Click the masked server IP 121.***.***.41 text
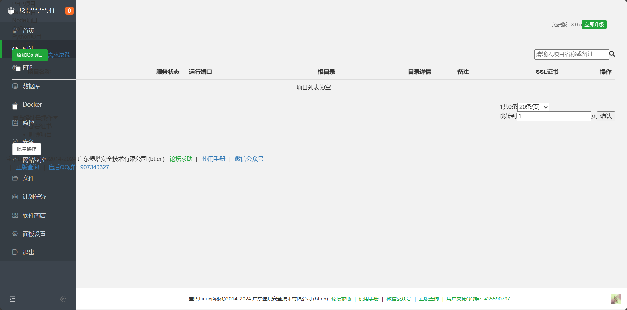The height and width of the screenshot is (310, 627). (x=36, y=10)
